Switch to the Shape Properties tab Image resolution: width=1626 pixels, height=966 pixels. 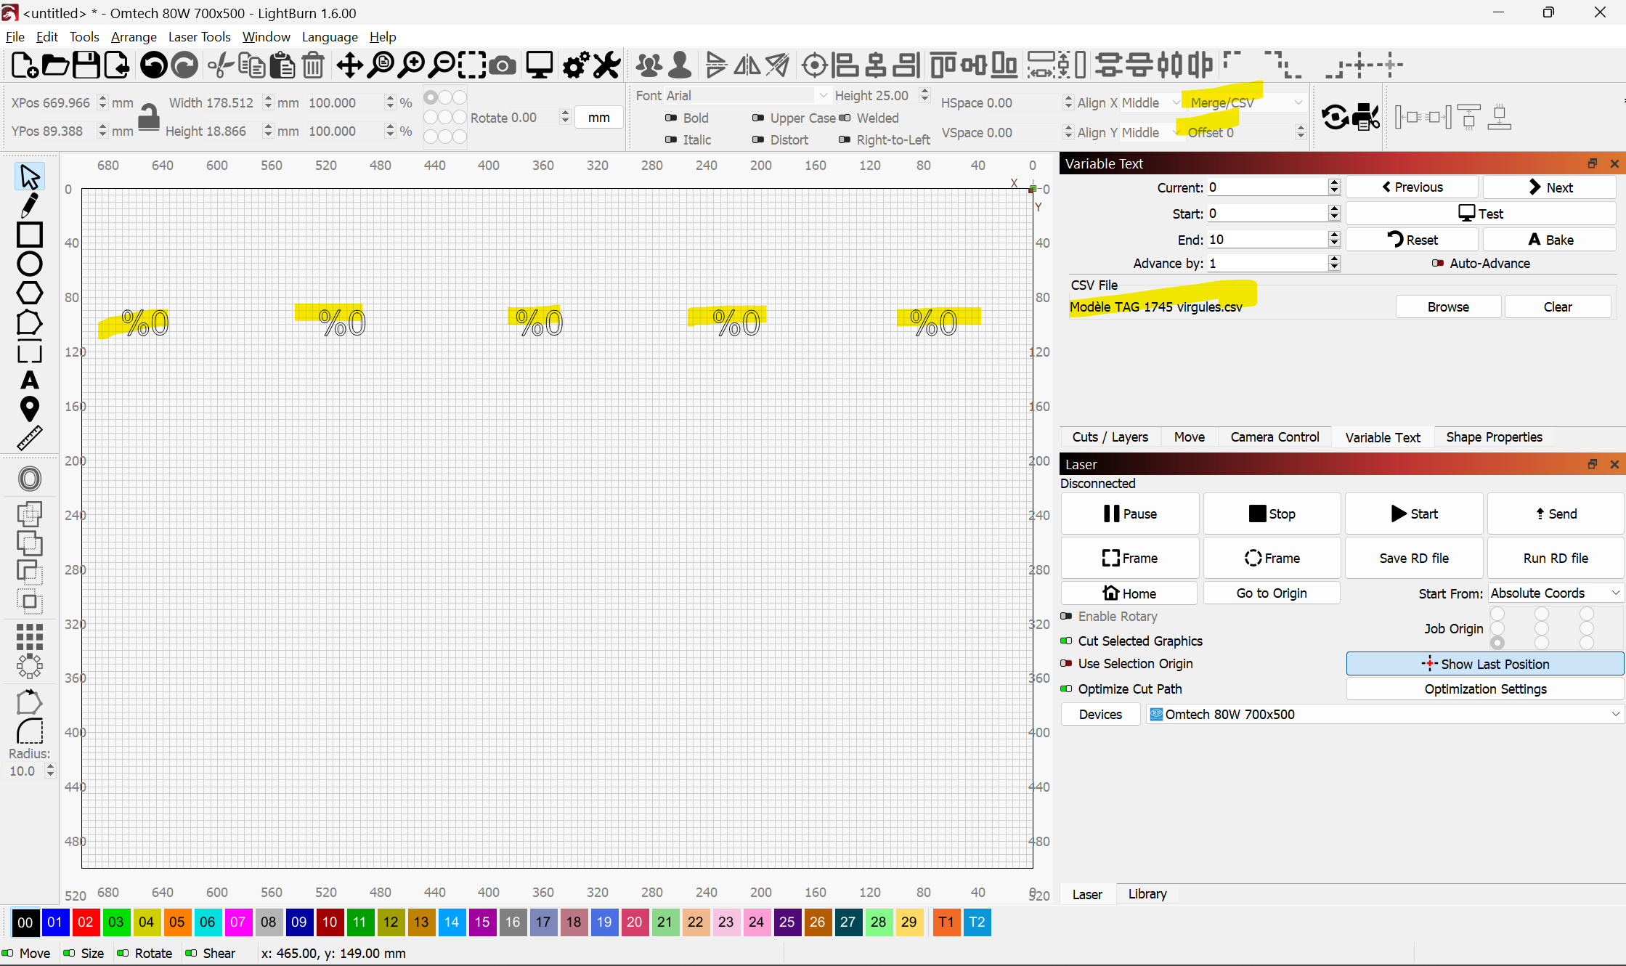pos(1494,437)
